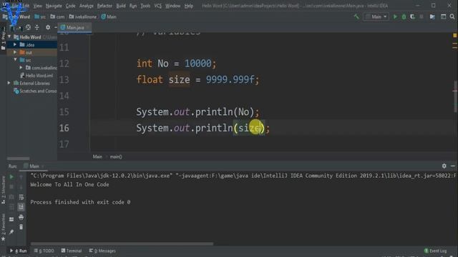Collapse the src folder node
This screenshot has width=458, height=257.
(x=15, y=60)
